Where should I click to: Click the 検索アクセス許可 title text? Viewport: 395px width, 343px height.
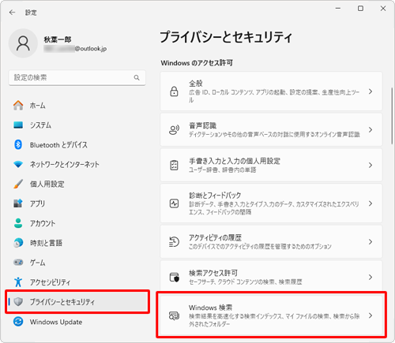tap(213, 273)
